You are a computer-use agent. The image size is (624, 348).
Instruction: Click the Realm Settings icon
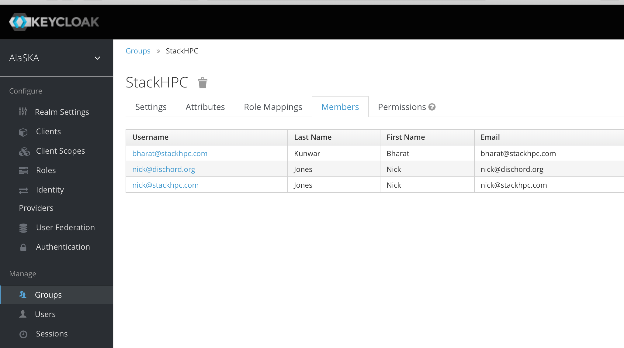pyautogui.click(x=24, y=112)
